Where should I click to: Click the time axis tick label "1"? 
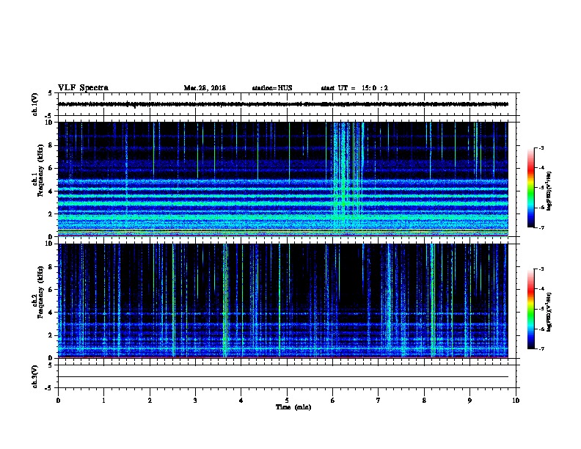103,400
